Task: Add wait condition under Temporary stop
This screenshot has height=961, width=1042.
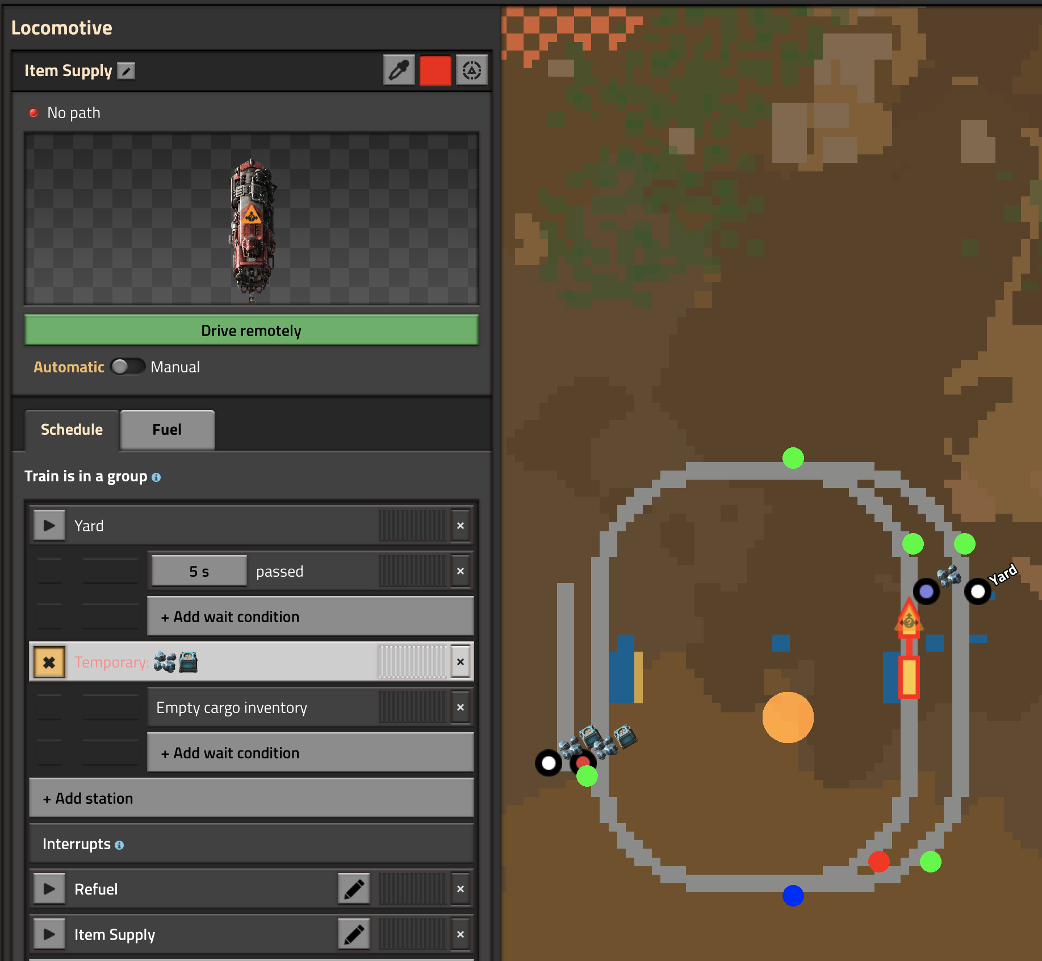Action: point(311,753)
